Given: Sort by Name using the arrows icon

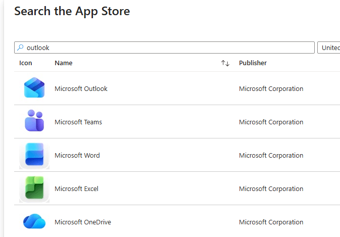Looking at the screenshot, I should (x=225, y=63).
